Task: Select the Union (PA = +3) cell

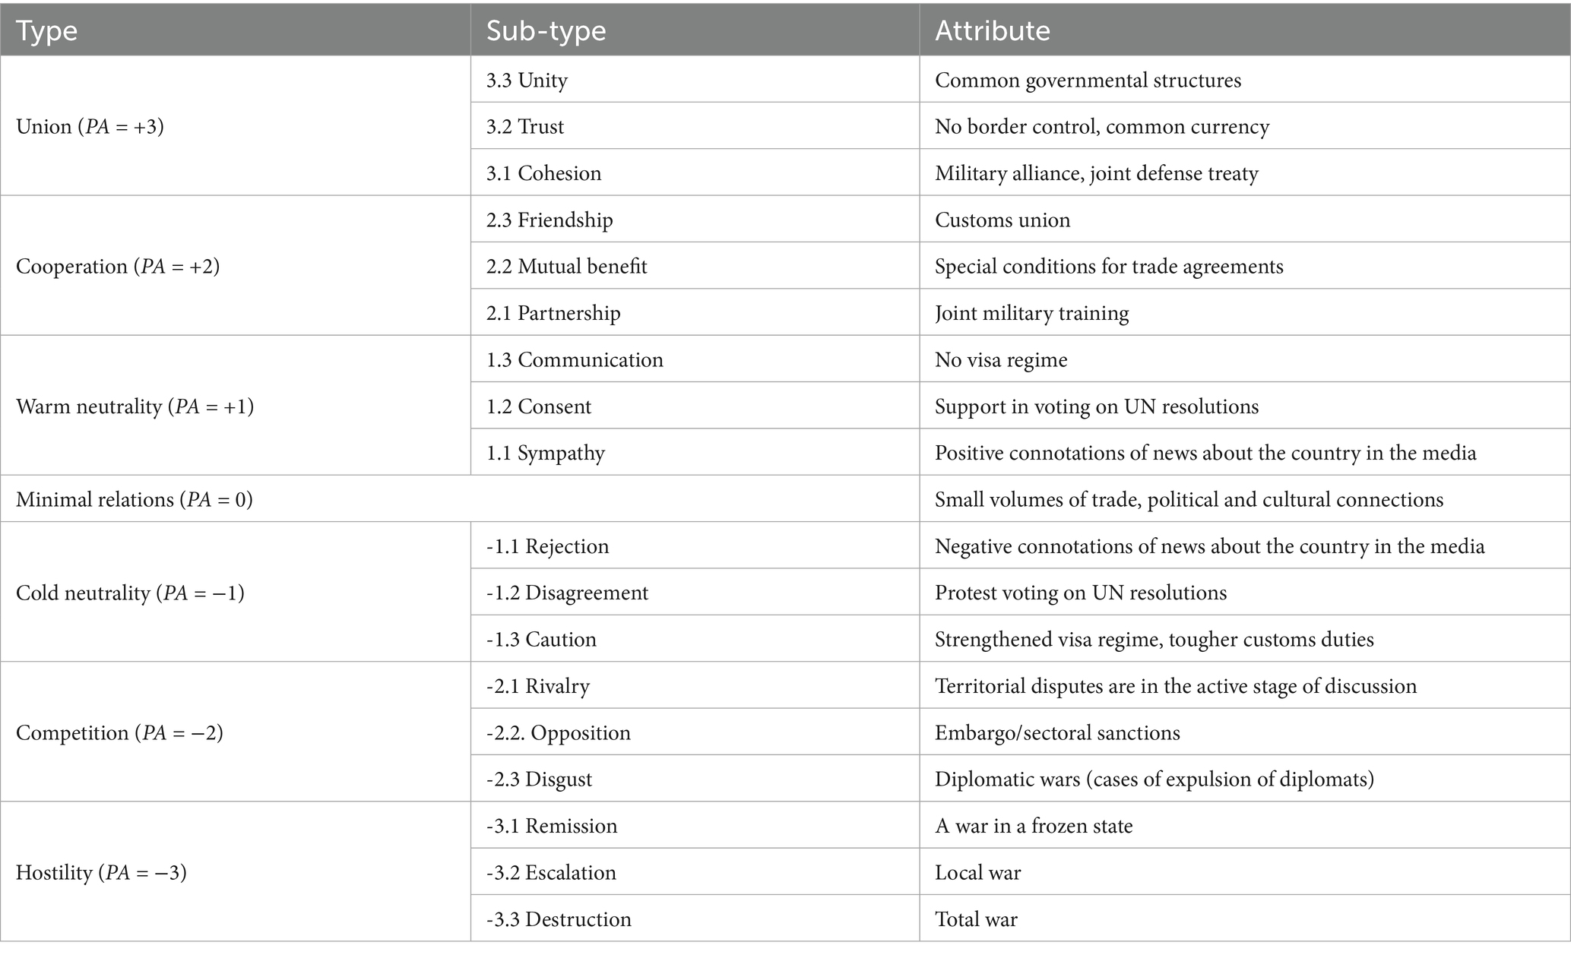Action: (90, 126)
